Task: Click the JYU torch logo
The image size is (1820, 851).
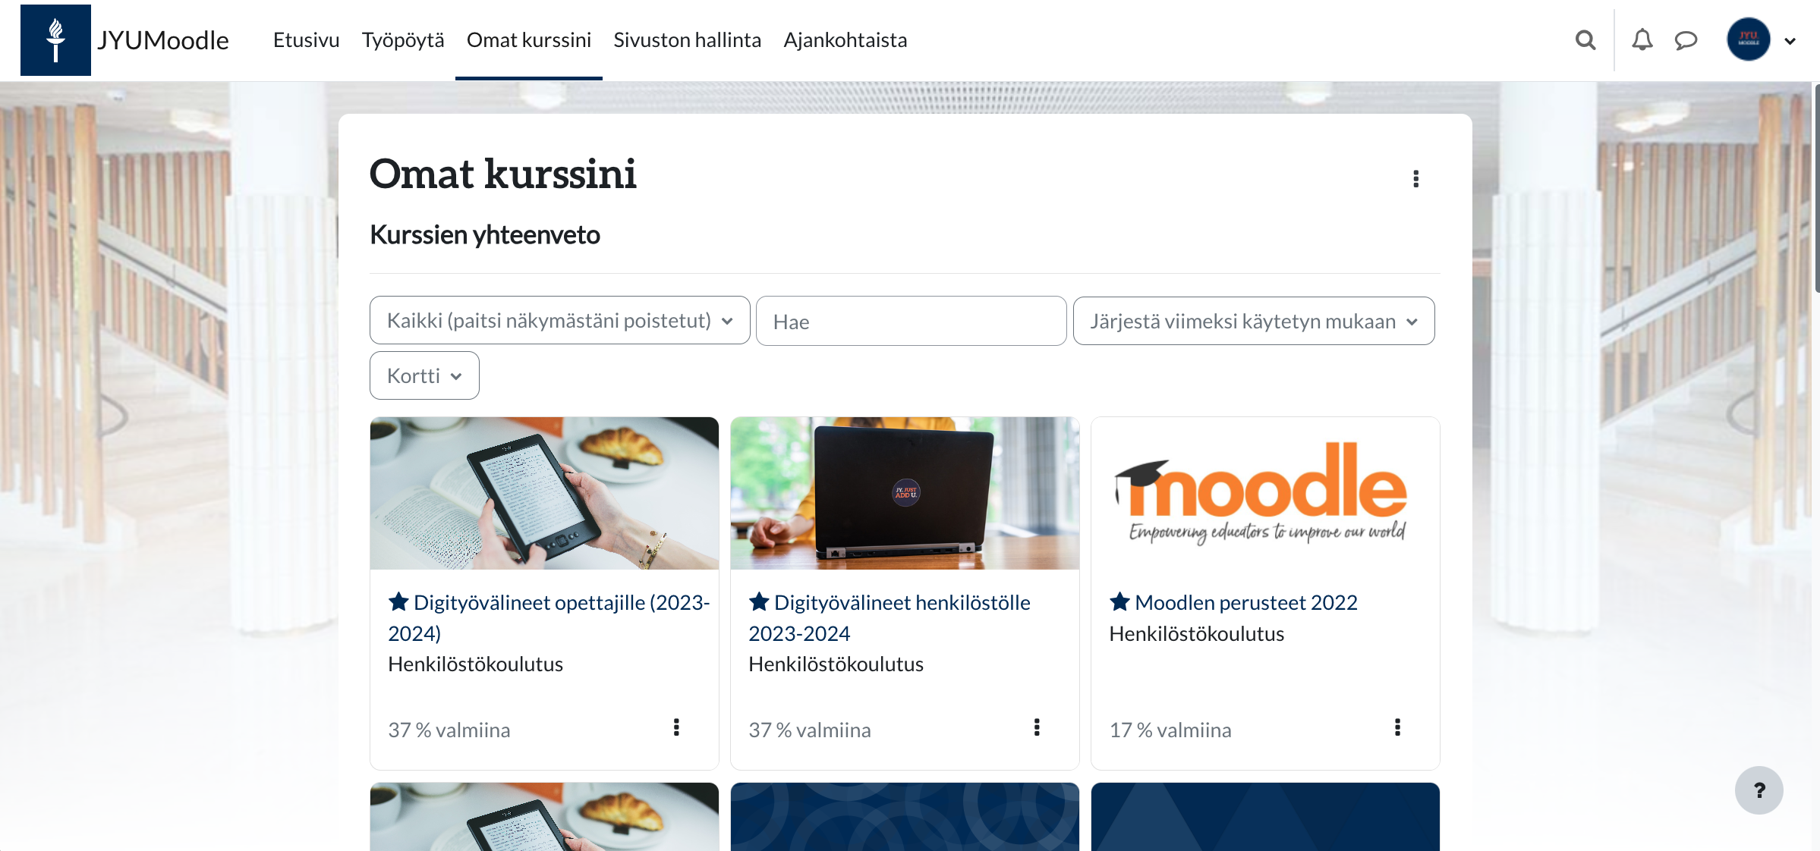Action: click(55, 40)
